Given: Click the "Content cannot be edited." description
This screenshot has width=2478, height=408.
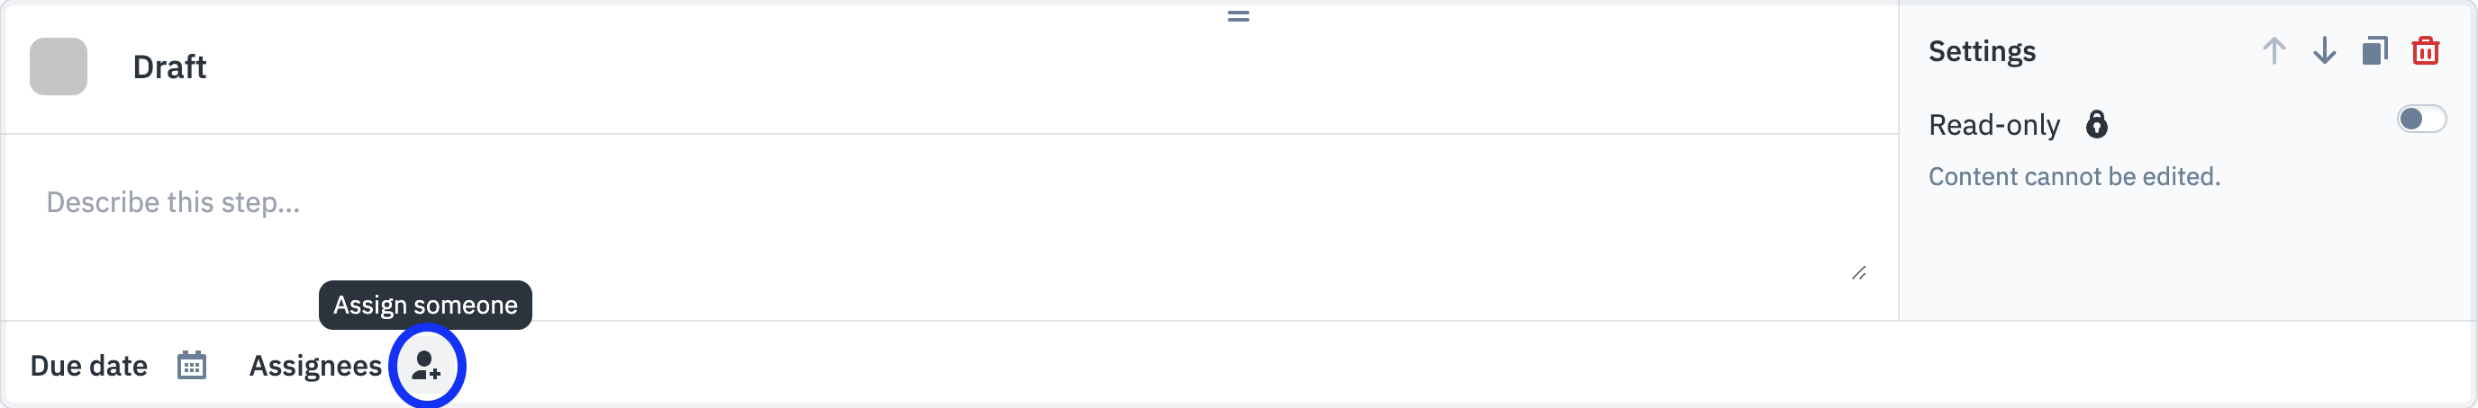Looking at the screenshot, I should coord(2074,177).
